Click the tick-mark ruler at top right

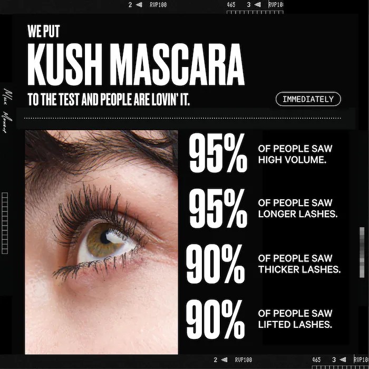(x=255, y=12)
